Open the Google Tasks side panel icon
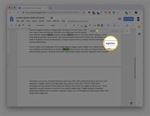This screenshot has width=150, height=116. click(139, 34)
